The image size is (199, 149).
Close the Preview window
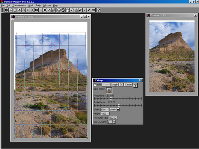click(x=196, y=15)
